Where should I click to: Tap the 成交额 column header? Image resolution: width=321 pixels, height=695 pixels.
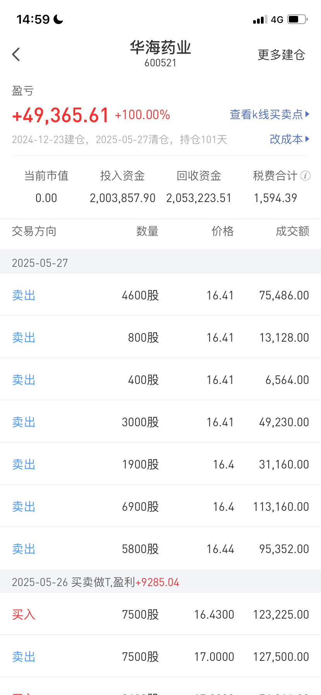pos(293,232)
